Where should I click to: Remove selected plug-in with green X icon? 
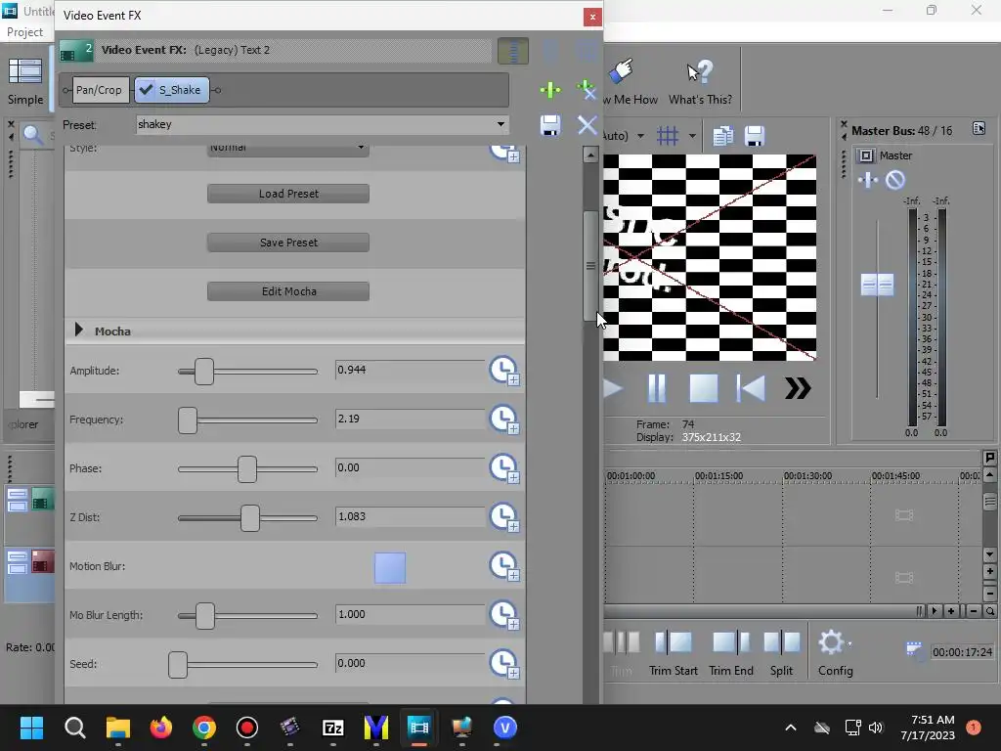tap(587, 90)
